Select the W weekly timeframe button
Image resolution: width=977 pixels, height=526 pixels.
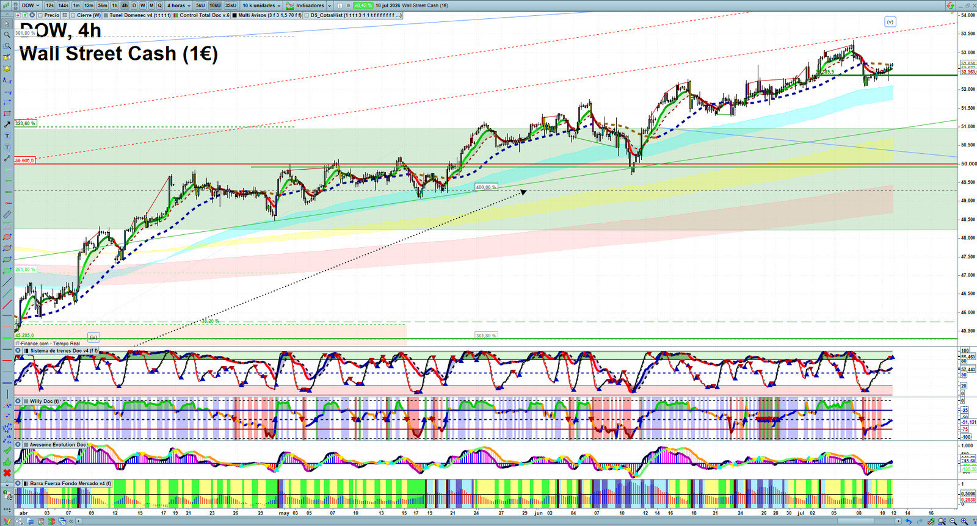tap(142, 5)
